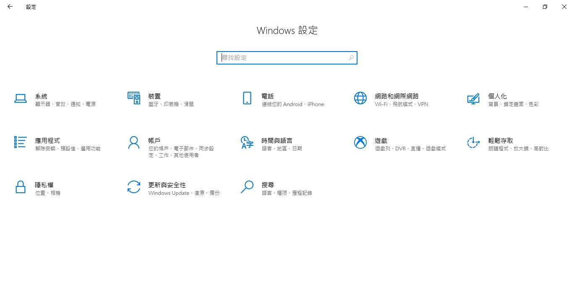This screenshot has width=574, height=305.
Task: Click '遊戲列、DVR、直播、遊戲模式' description
Action: [410, 149]
